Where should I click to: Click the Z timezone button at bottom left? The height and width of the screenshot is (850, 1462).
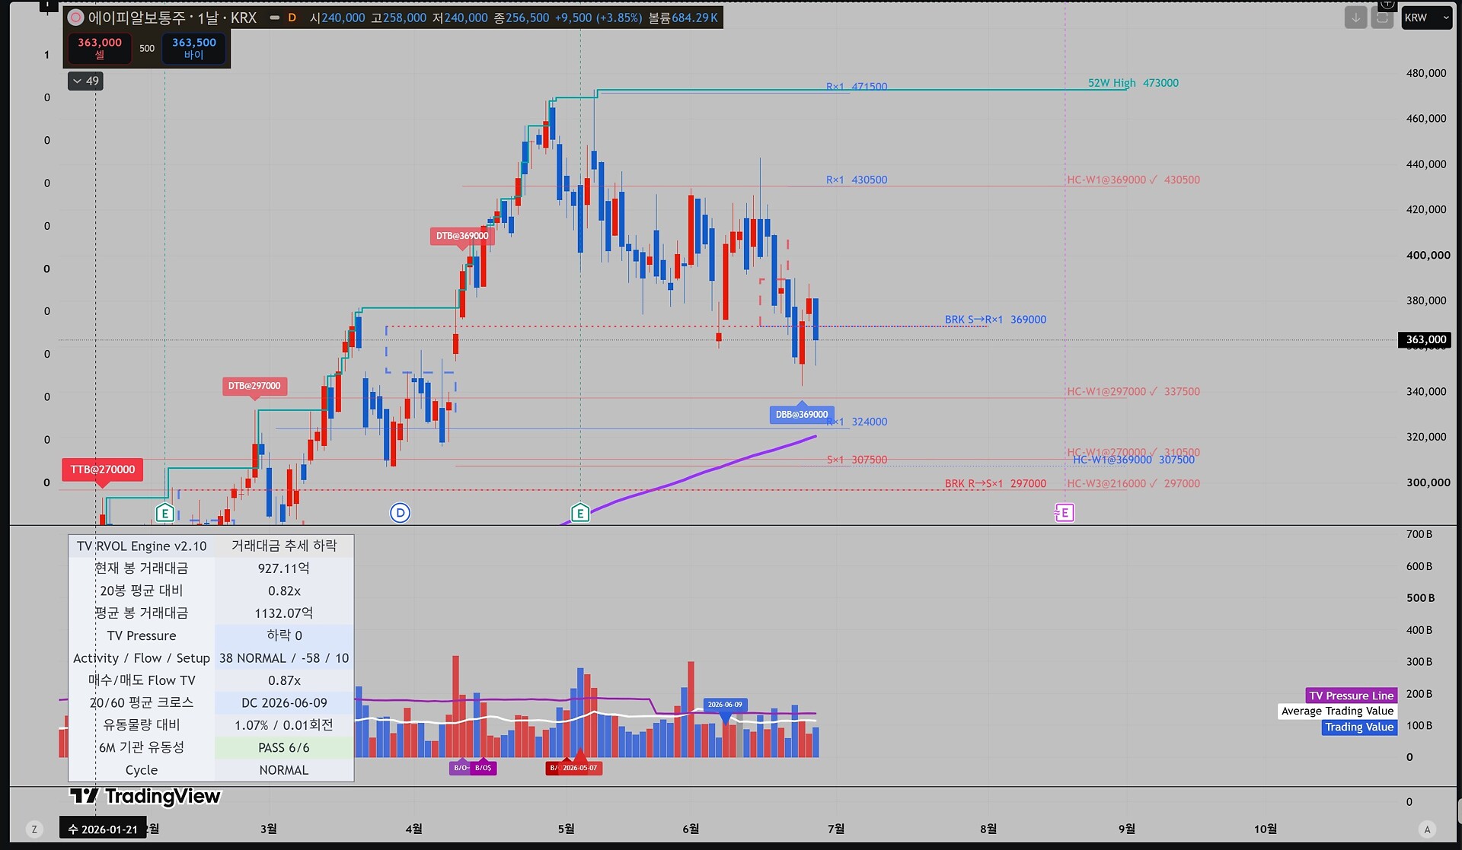34,829
